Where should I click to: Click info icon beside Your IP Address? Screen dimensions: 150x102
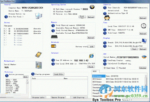(53, 60)
